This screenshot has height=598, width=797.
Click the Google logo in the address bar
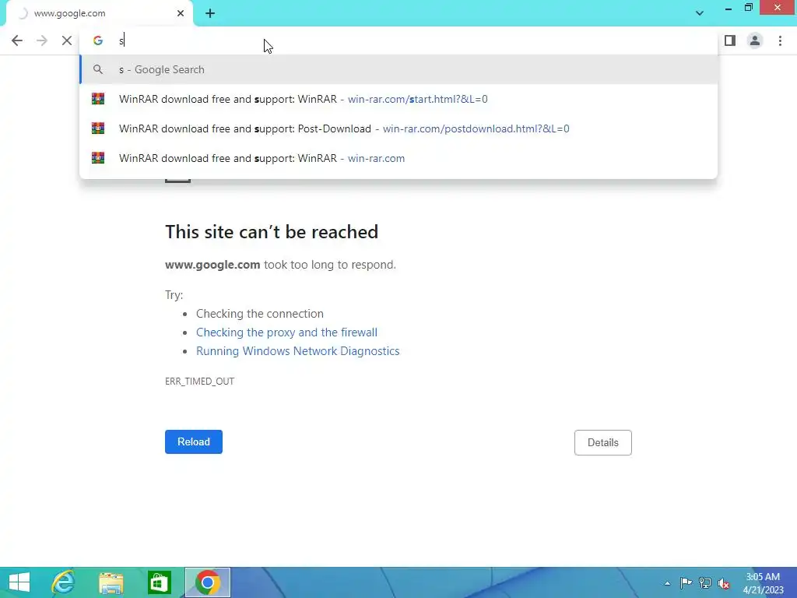tap(97, 40)
